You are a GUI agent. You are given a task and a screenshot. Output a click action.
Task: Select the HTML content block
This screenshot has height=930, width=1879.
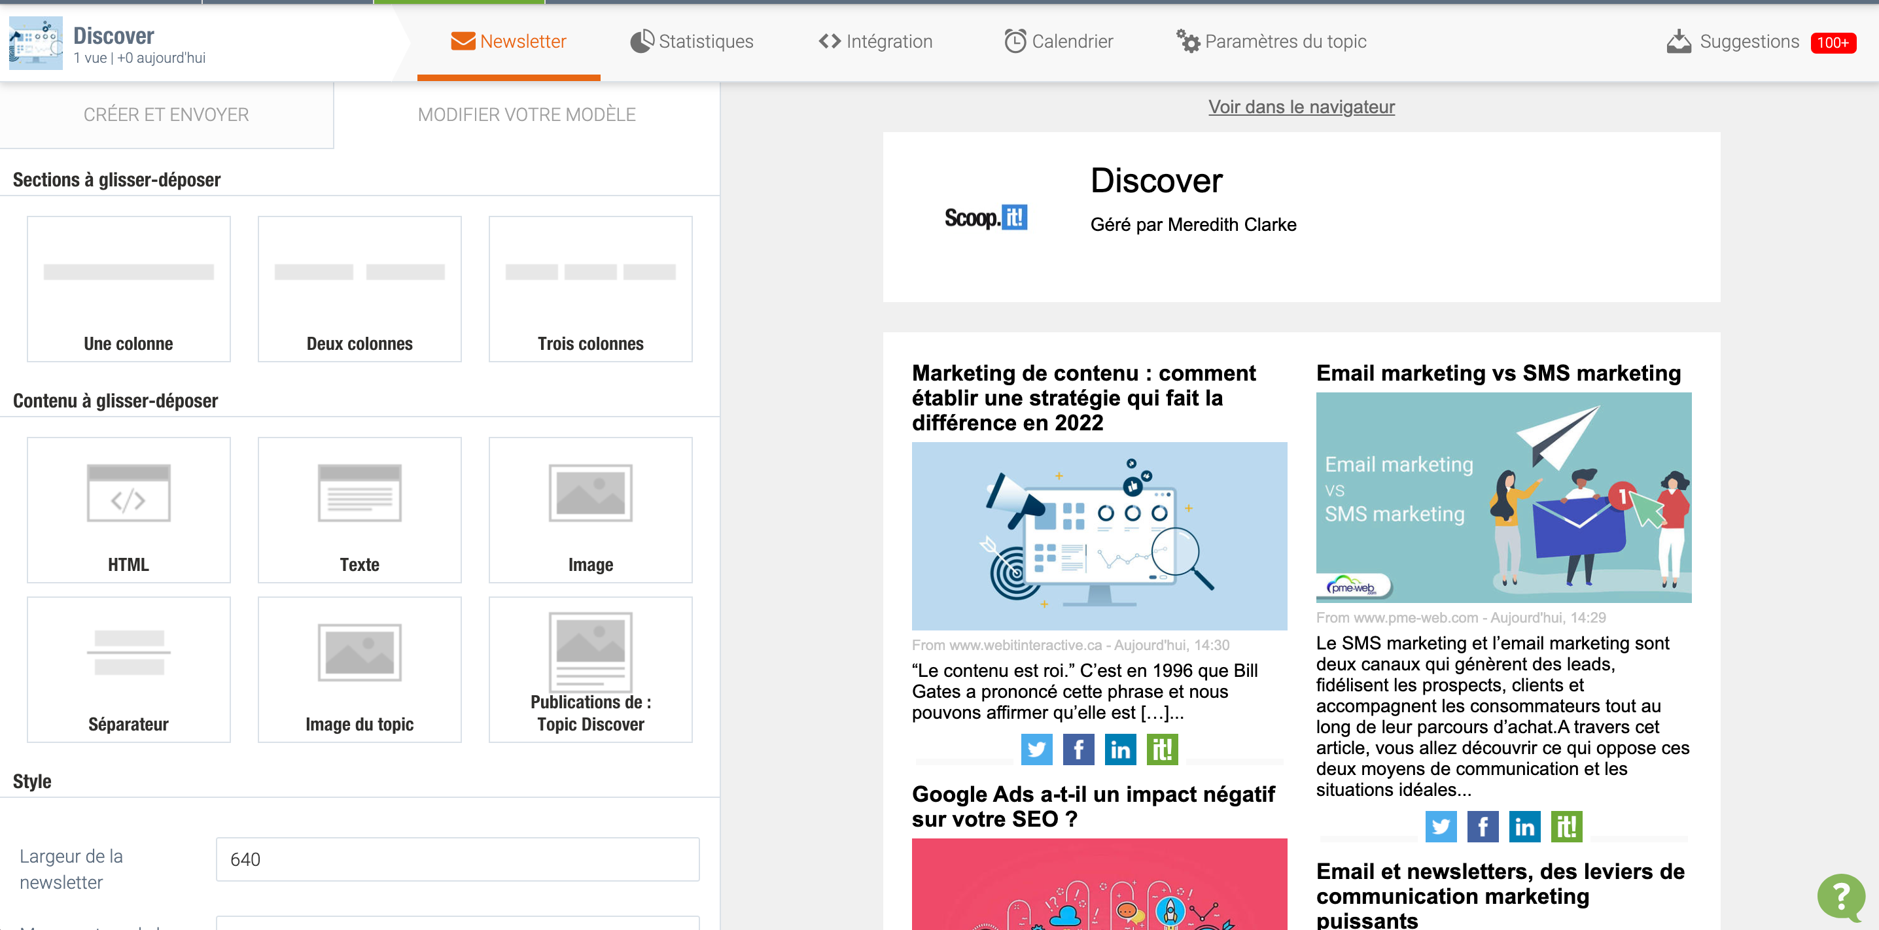click(x=128, y=510)
